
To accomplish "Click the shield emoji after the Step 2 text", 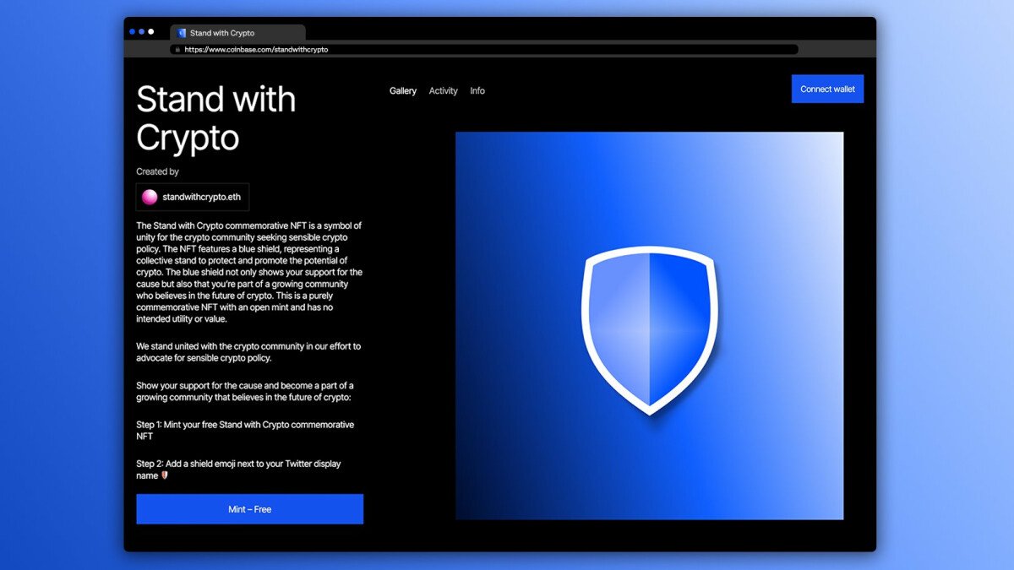I will [x=165, y=475].
